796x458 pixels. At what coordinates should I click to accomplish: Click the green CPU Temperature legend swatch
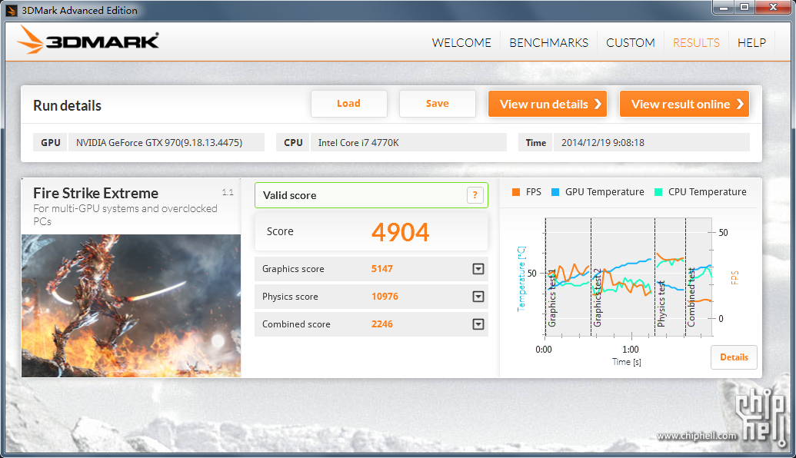pyautogui.click(x=658, y=192)
